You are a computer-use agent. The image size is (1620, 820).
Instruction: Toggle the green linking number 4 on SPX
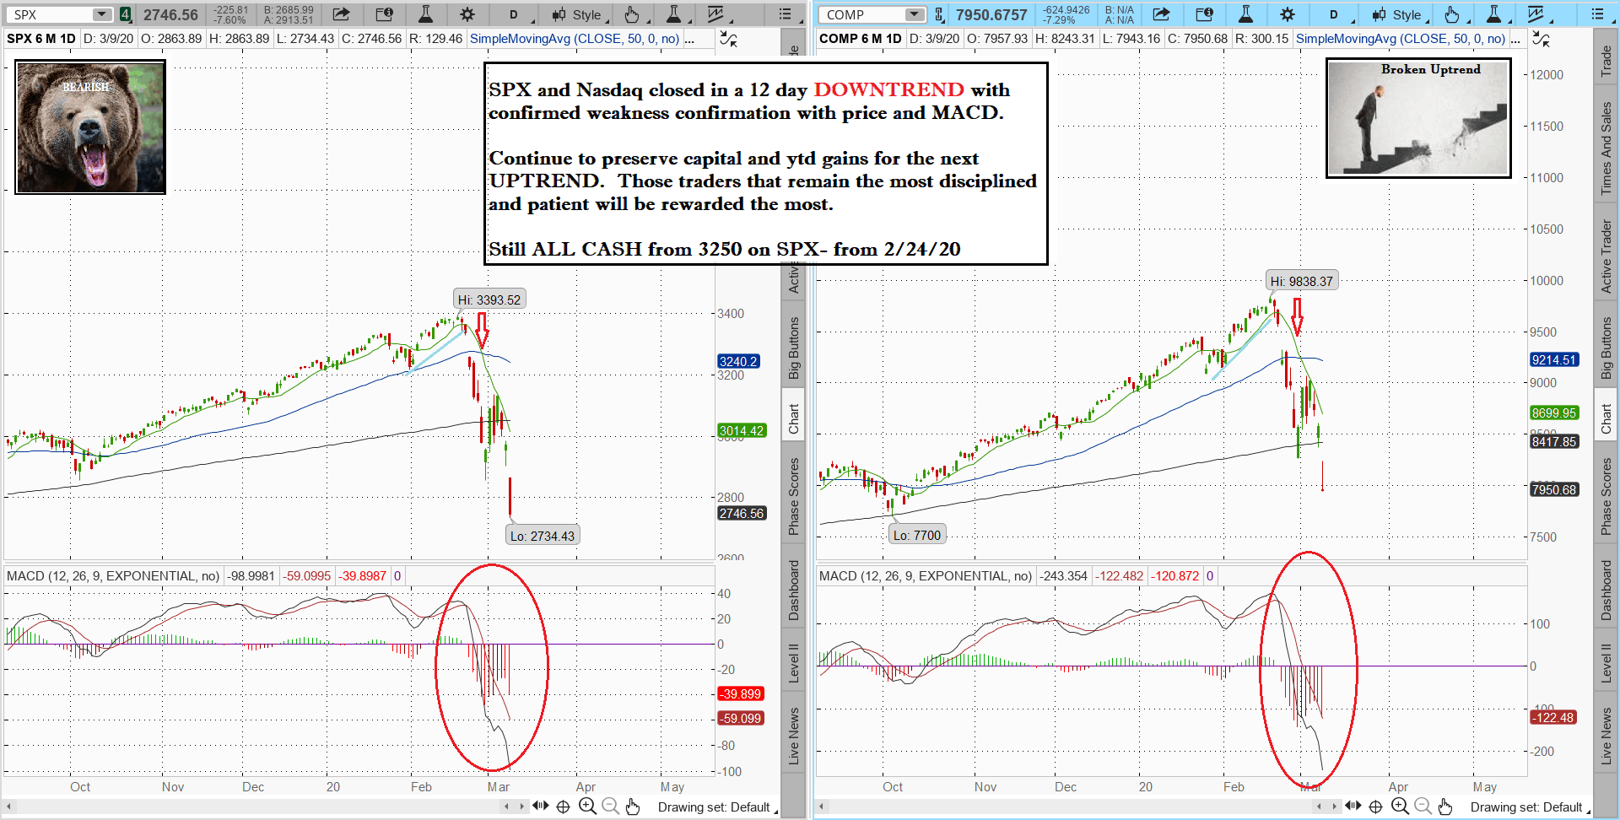[x=125, y=14]
